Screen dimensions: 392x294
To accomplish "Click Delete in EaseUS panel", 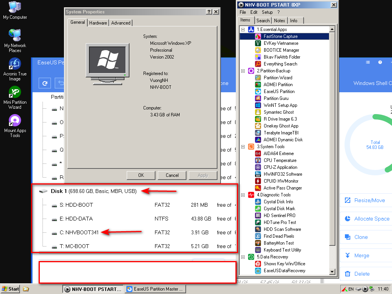I will point(366,274).
